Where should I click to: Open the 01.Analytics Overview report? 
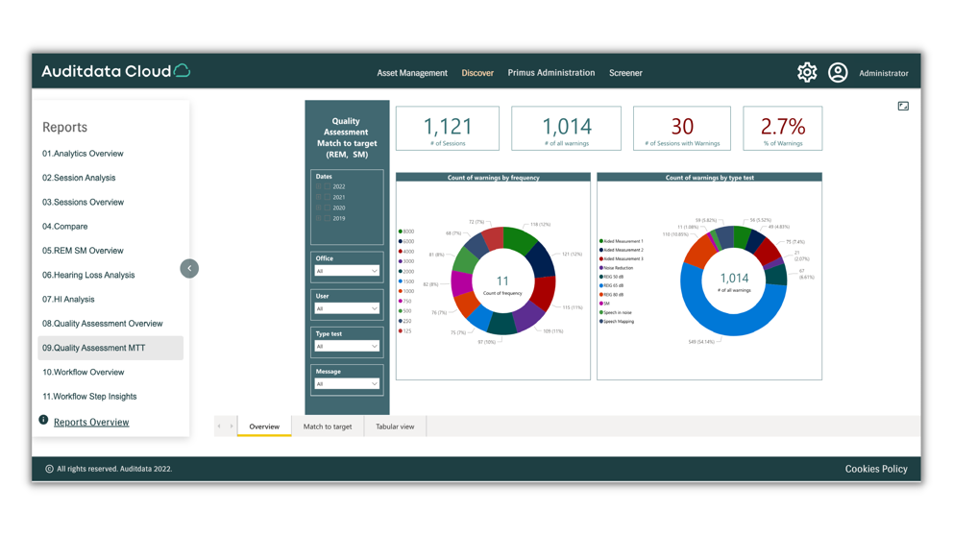coord(83,153)
